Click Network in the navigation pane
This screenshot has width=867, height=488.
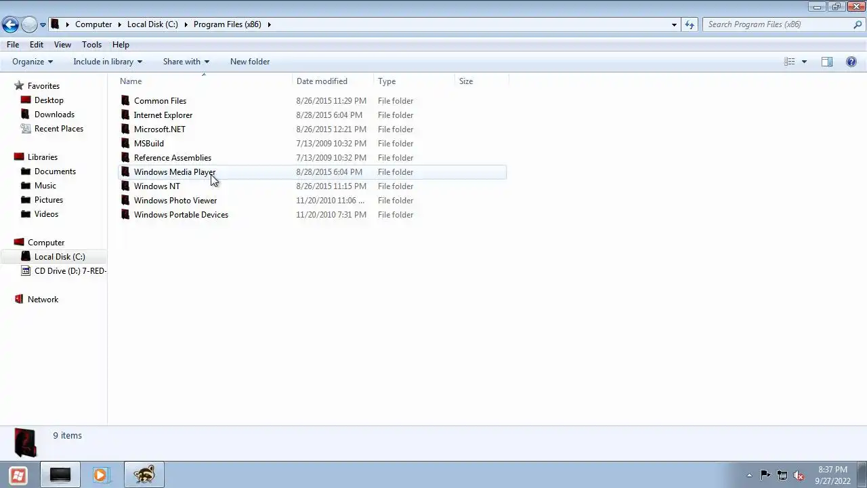[x=43, y=300]
